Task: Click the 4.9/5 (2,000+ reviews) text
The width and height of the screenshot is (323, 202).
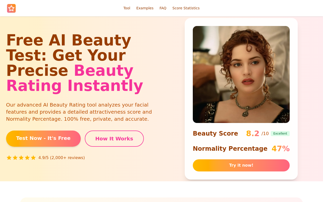Action: [x=62, y=158]
